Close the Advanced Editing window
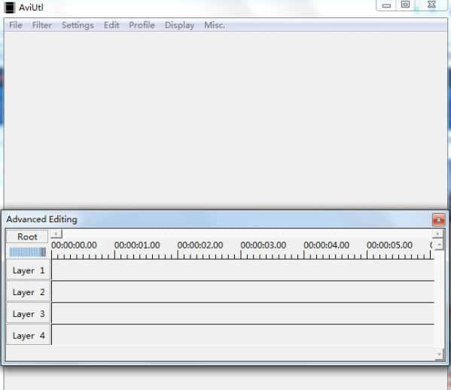The height and width of the screenshot is (390, 451). [438, 220]
